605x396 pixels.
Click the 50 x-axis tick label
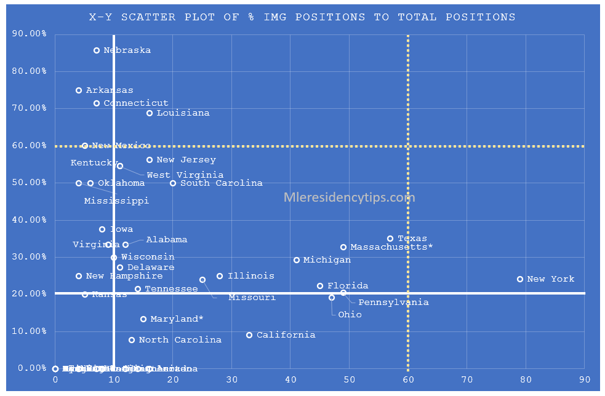(349, 381)
